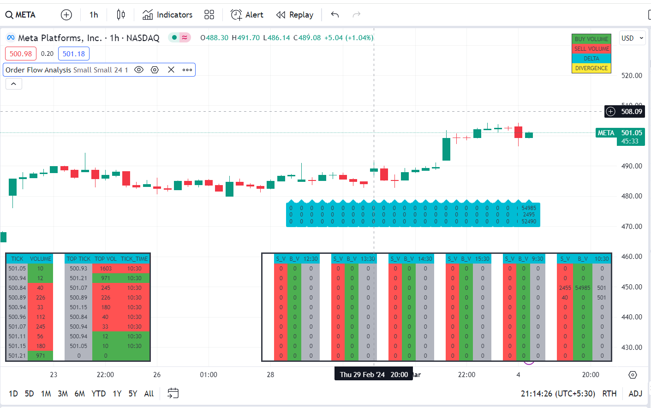Open the chart settings gear on time axis

tap(633, 375)
